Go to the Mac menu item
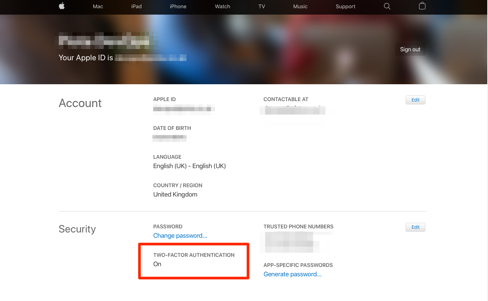Screen dimensions: 488x301 tap(98, 6)
